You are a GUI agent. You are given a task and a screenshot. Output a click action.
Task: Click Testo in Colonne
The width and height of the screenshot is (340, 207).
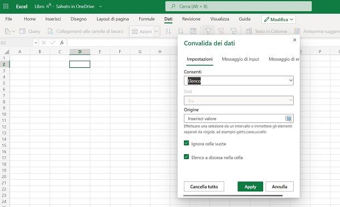[266, 31]
